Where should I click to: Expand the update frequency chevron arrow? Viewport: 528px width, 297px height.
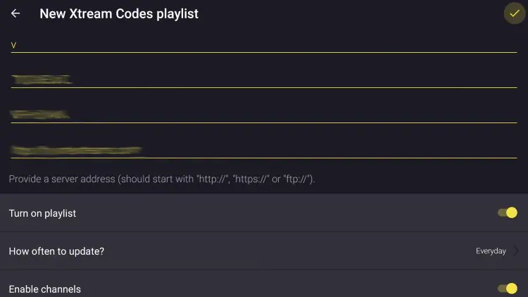pos(516,251)
